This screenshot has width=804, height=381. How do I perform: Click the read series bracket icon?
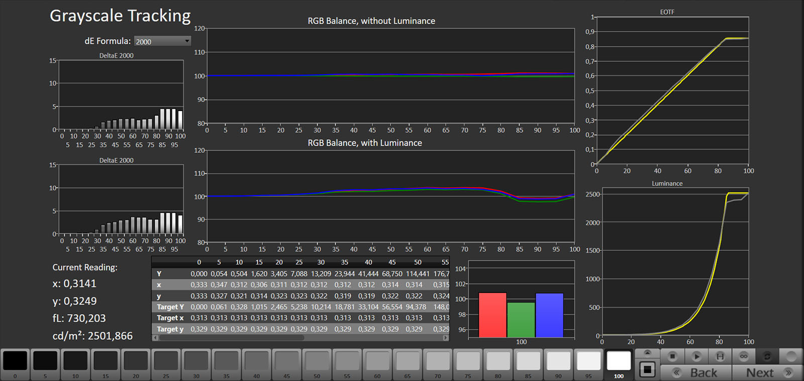coord(720,356)
